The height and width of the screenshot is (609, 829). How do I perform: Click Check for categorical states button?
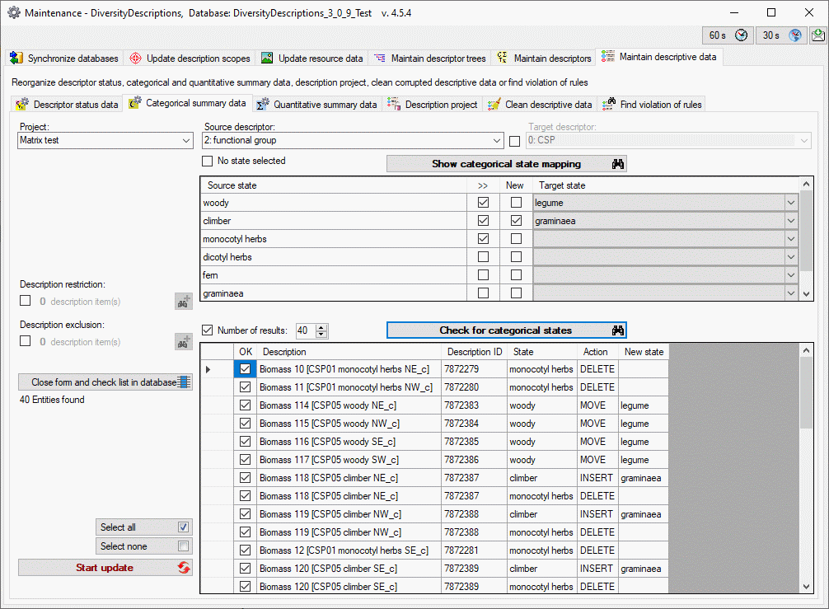tap(507, 330)
